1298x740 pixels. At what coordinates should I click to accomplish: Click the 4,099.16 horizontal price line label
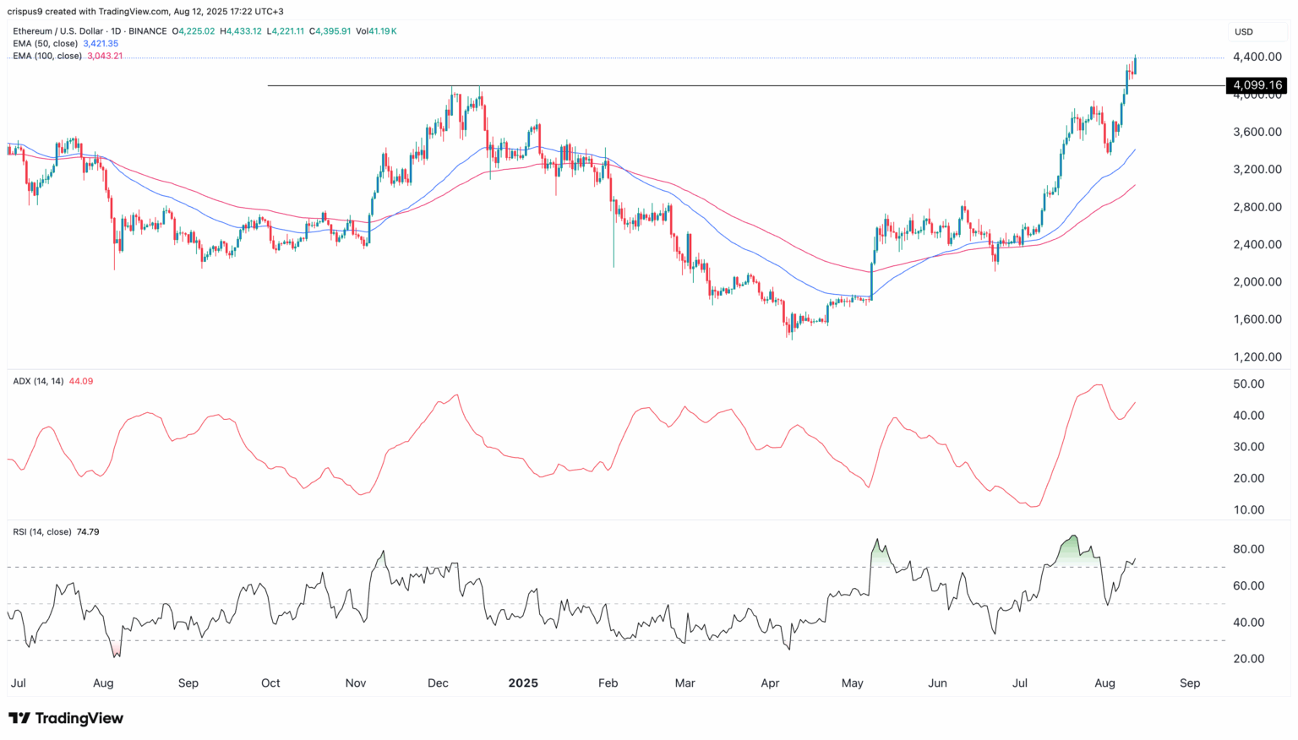click(x=1256, y=85)
